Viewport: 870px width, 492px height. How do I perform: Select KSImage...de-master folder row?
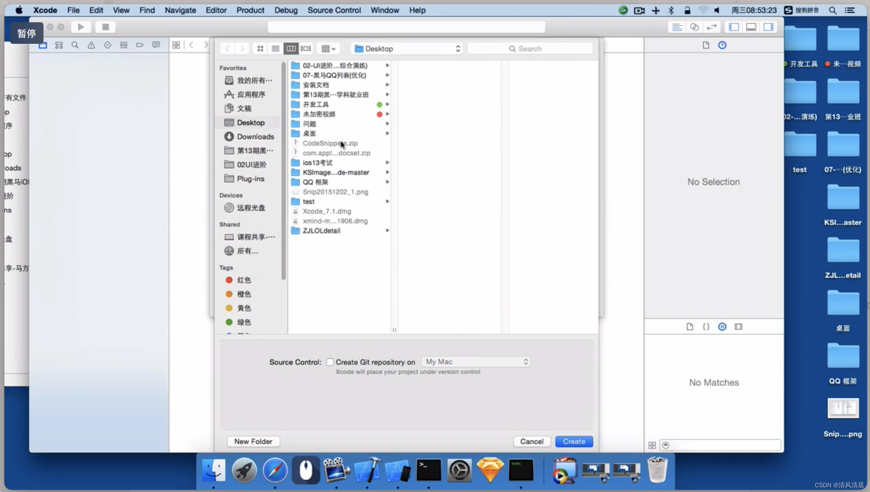tap(340, 172)
